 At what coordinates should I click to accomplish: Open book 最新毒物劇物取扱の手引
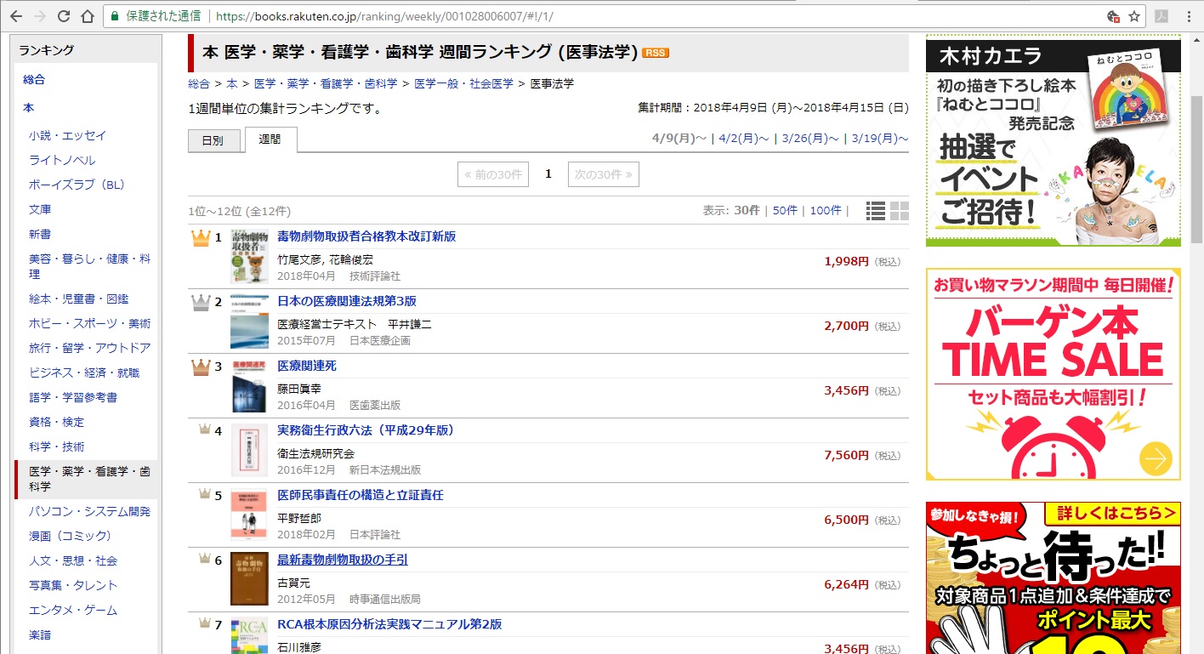pos(343,560)
